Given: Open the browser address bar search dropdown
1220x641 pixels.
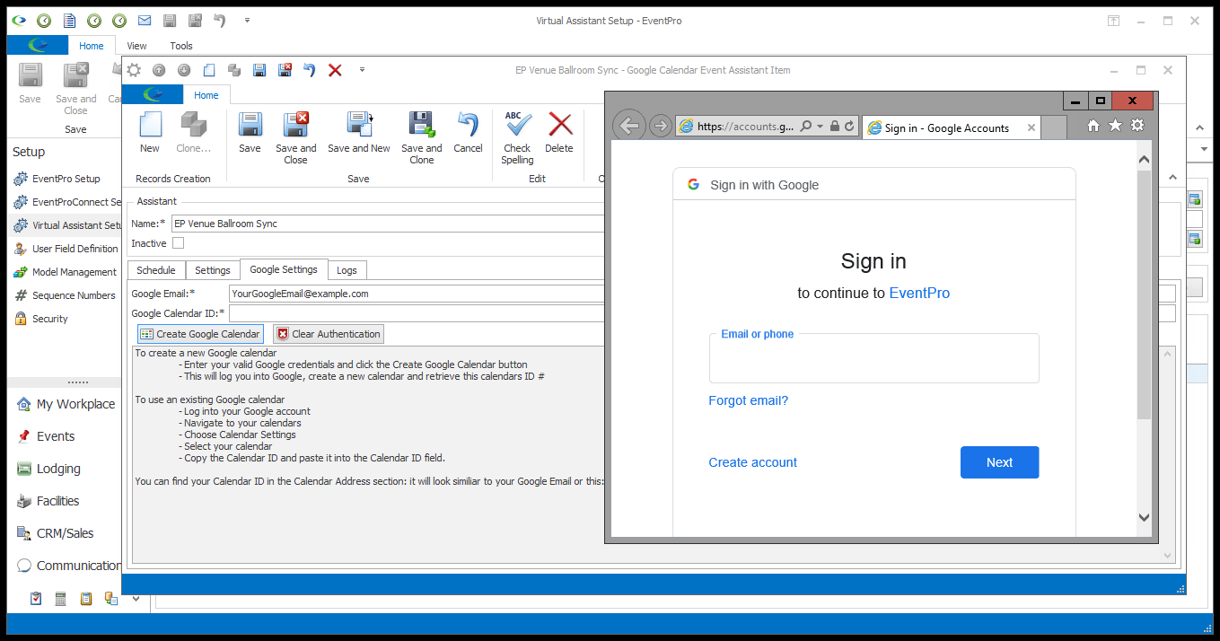Looking at the screenshot, I should pyautogui.click(x=821, y=127).
